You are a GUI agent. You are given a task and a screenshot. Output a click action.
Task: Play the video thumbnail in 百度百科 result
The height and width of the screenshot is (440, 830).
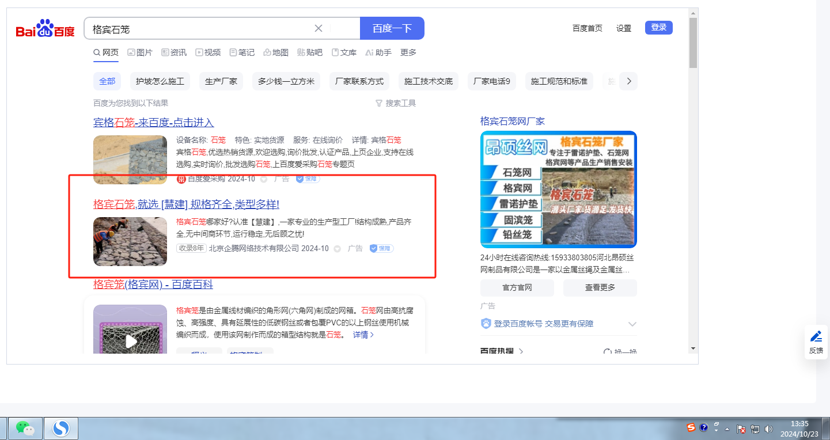point(131,341)
